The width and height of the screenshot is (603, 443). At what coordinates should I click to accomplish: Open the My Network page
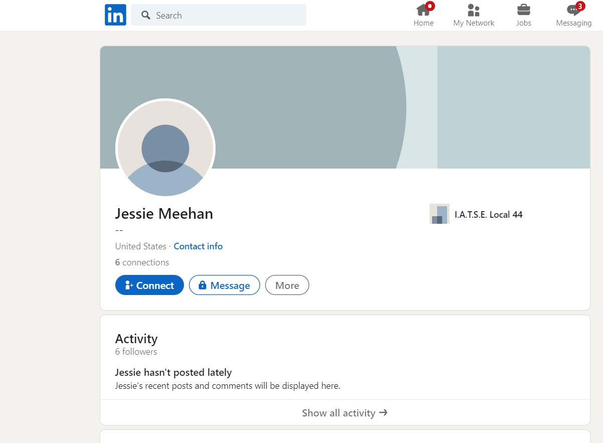tap(473, 15)
